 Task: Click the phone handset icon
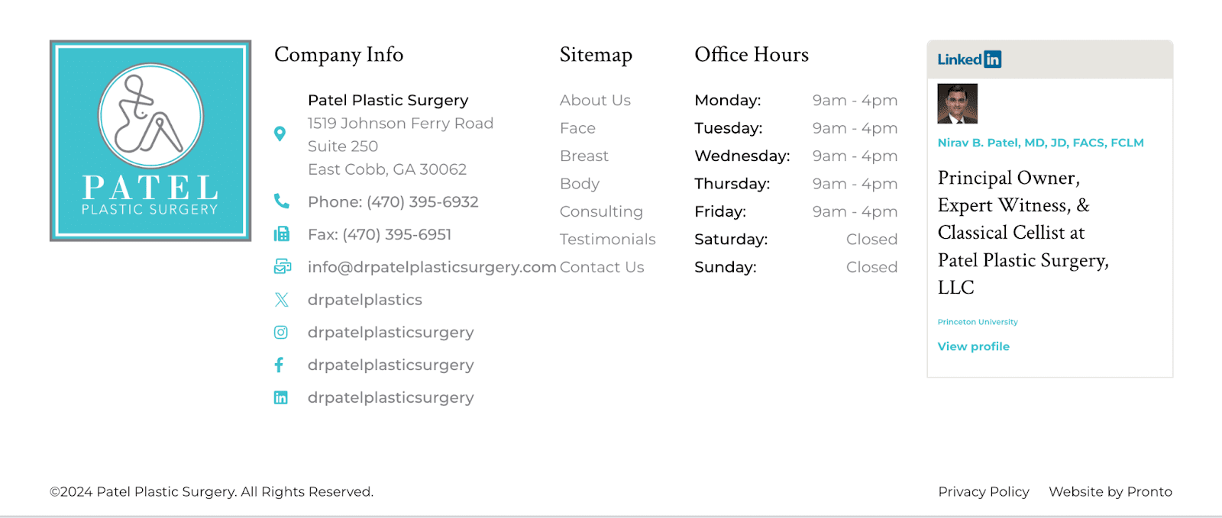click(282, 201)
